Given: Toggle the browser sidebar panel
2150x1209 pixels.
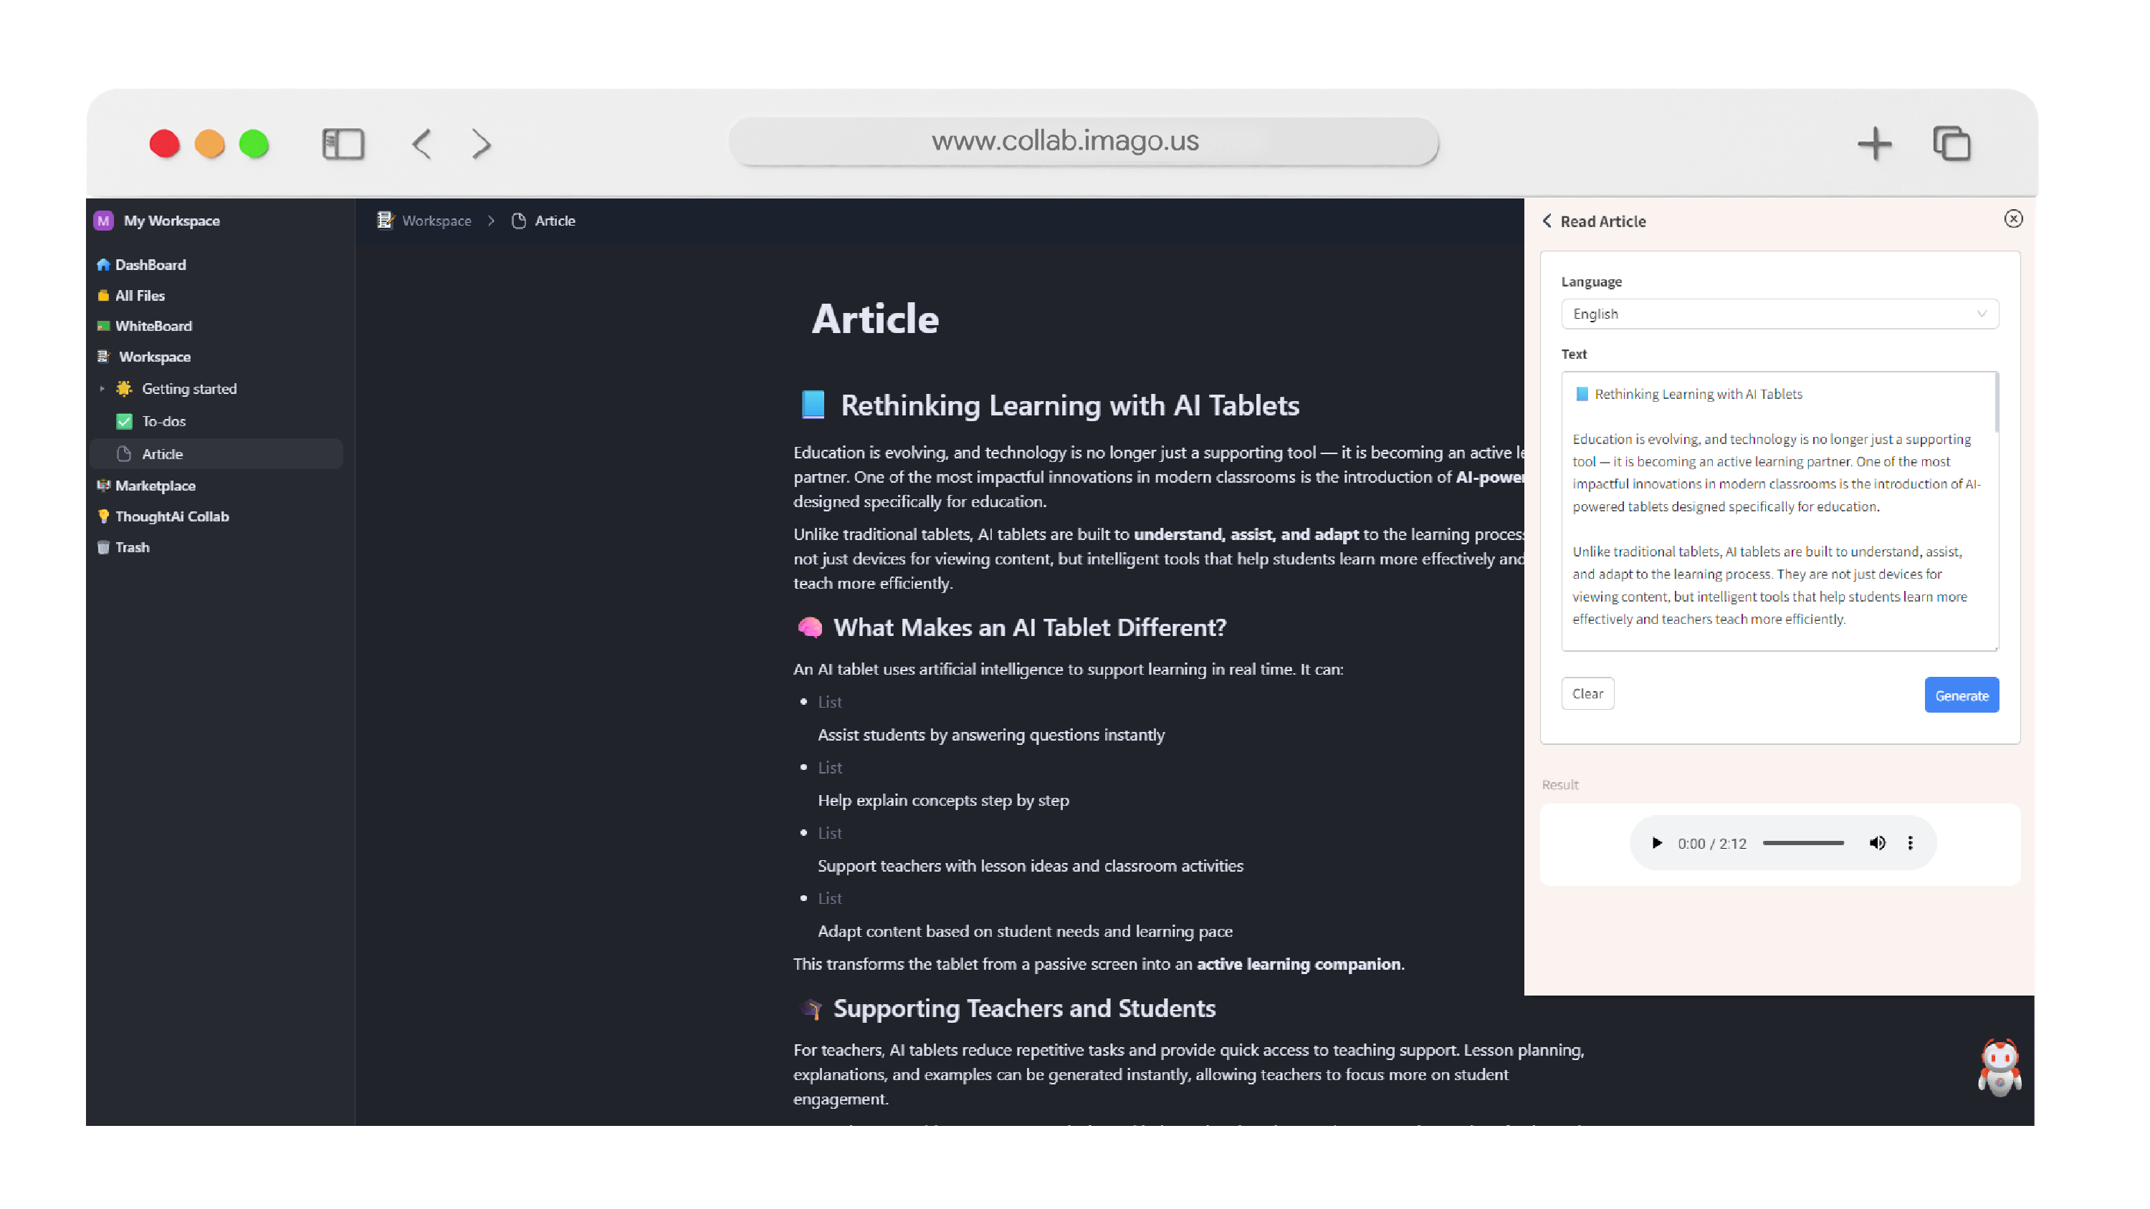Looking at the screenshot, I should point(342,143).
